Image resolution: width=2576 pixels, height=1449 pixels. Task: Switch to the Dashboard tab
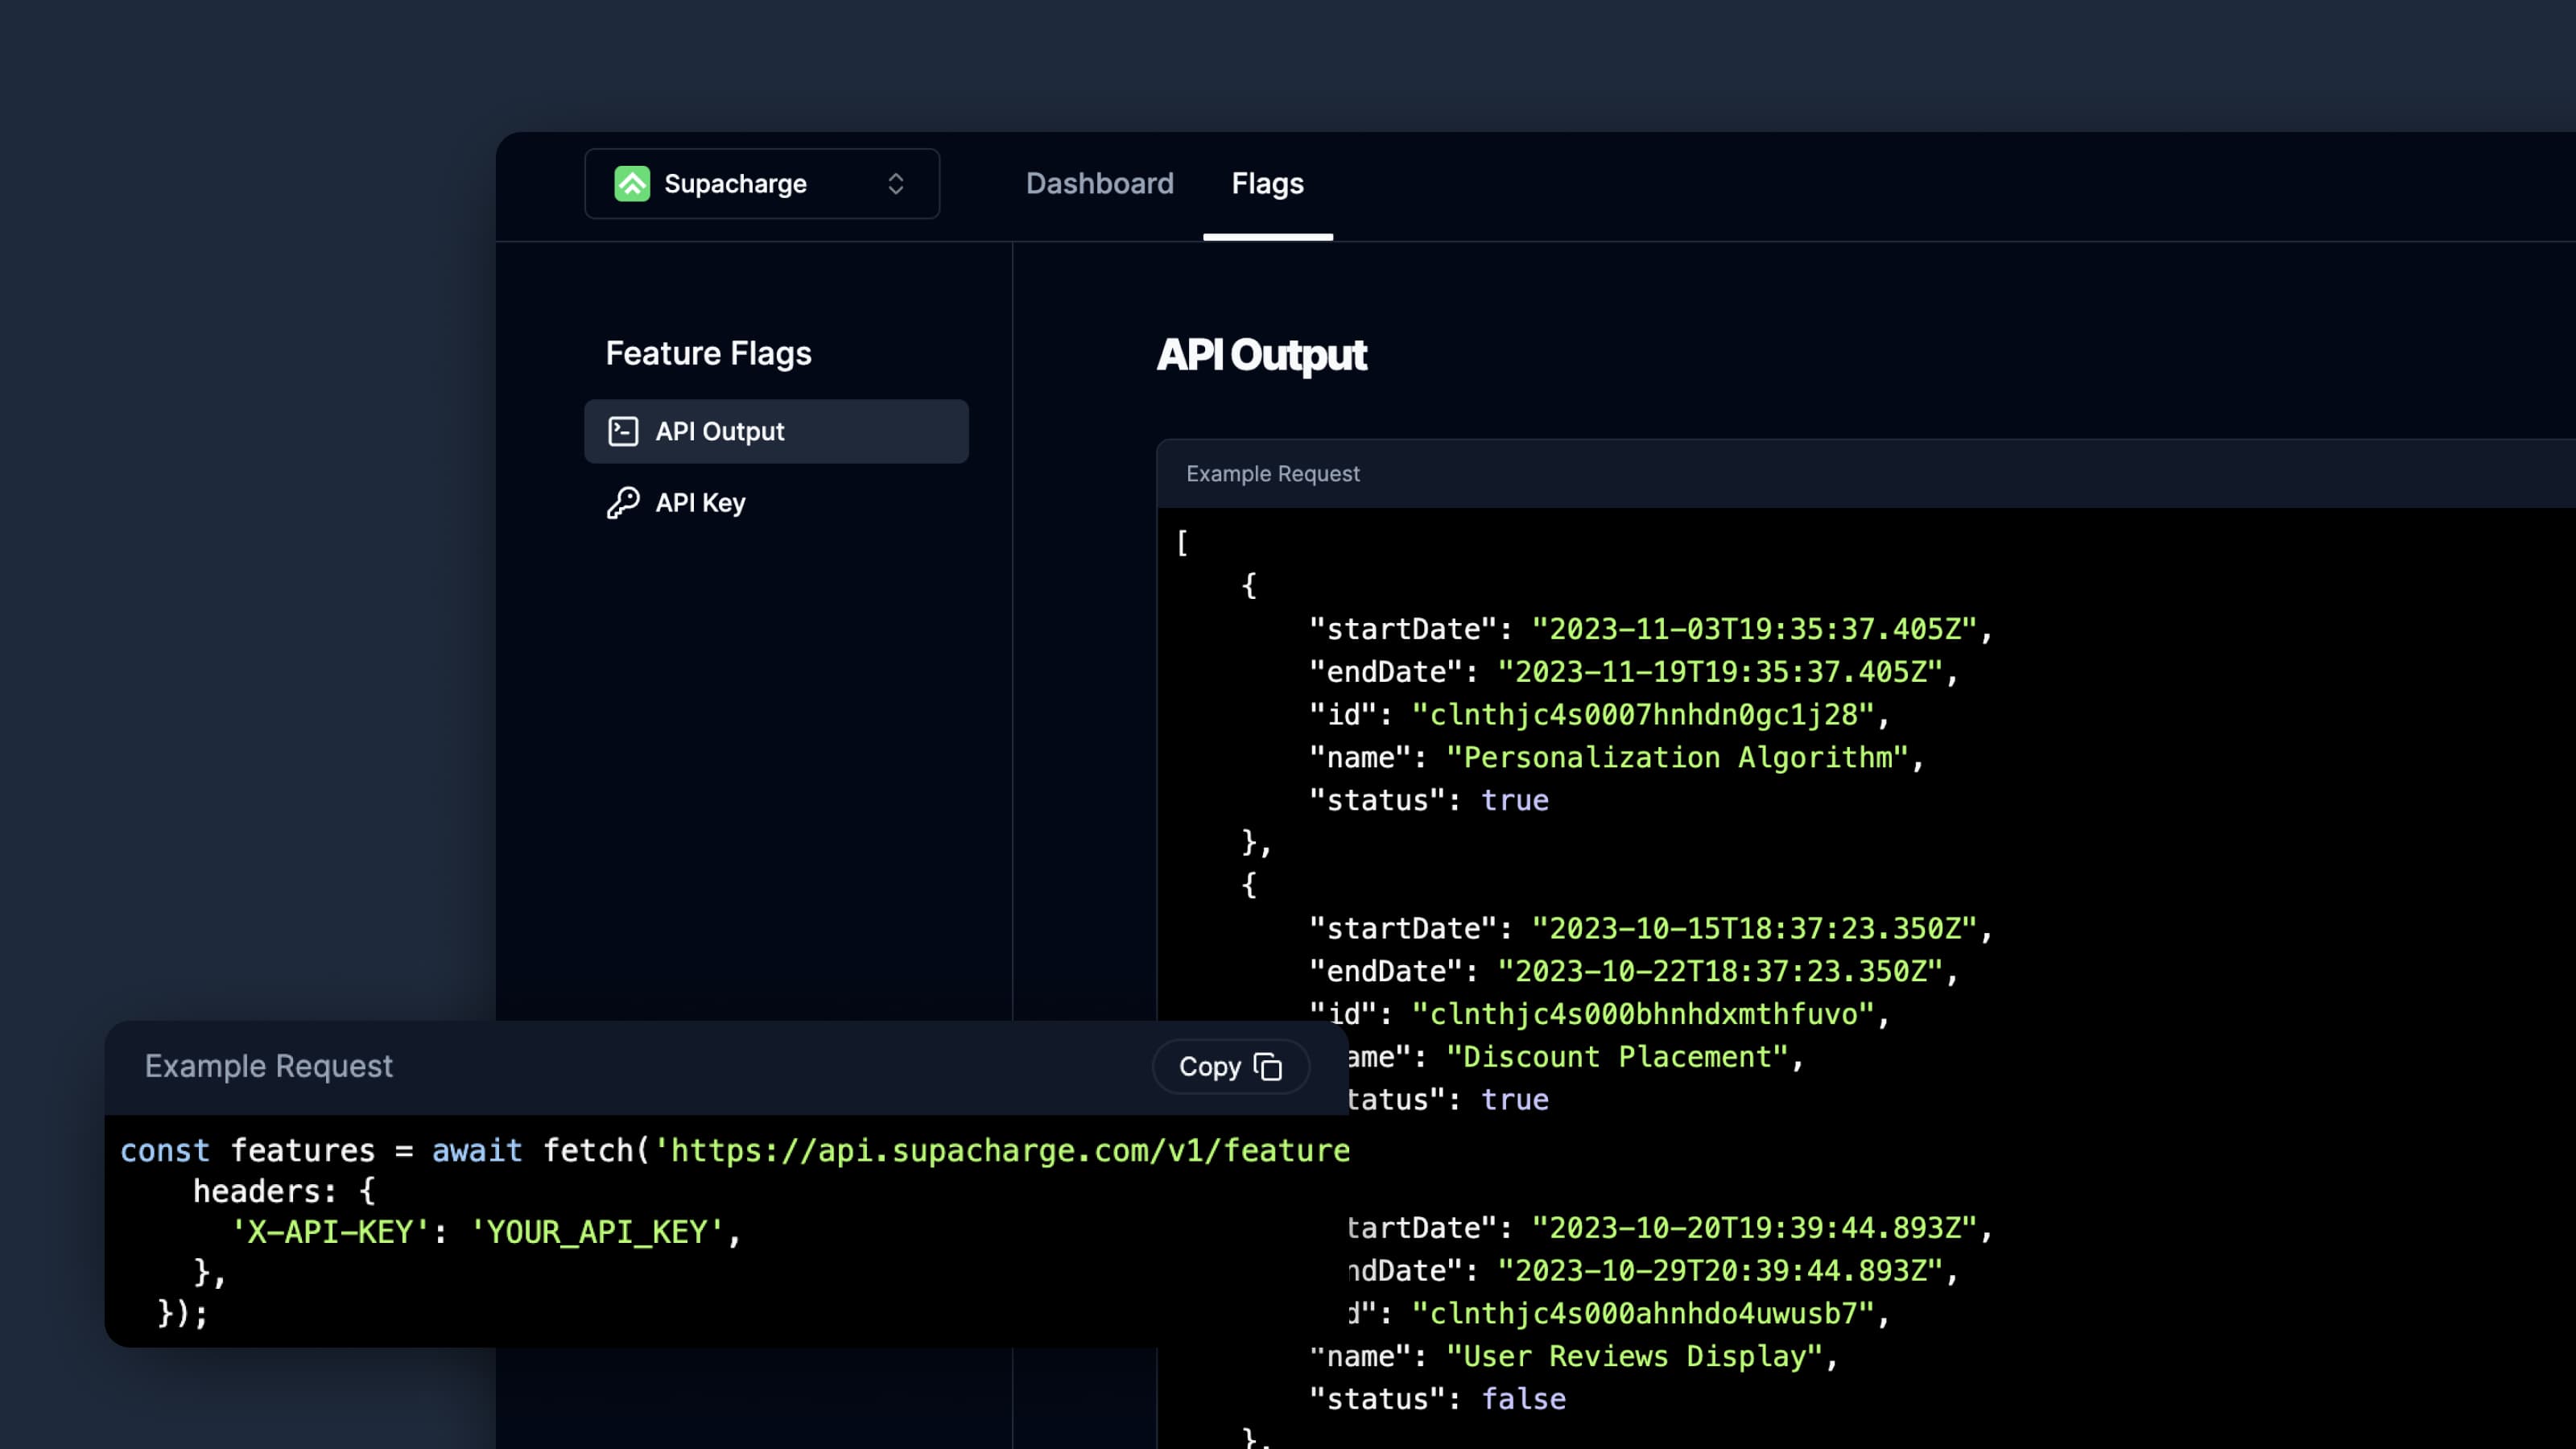point(1099,184)
